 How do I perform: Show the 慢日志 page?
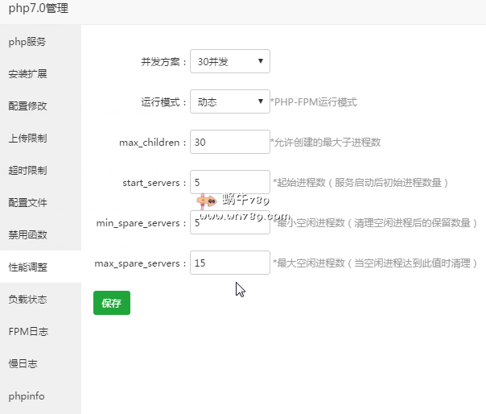coord(23,364)
